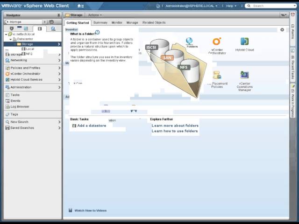Switch to Getting Started tab
The image size is (299, 224).
pyautogui.click(x=78, y=23)
